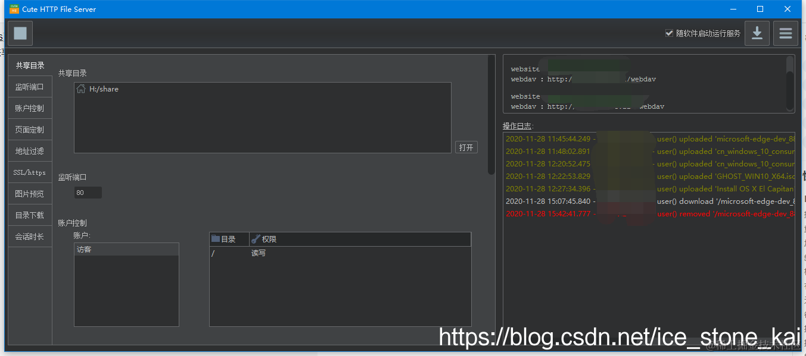Click the 权限 column header
Image resolution: width=806 pixels, height=356 pixels.
[x=360, y=239]
